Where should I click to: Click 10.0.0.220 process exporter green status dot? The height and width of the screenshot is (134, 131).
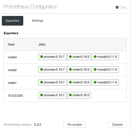pyautogui.click(x=42, y=95)
